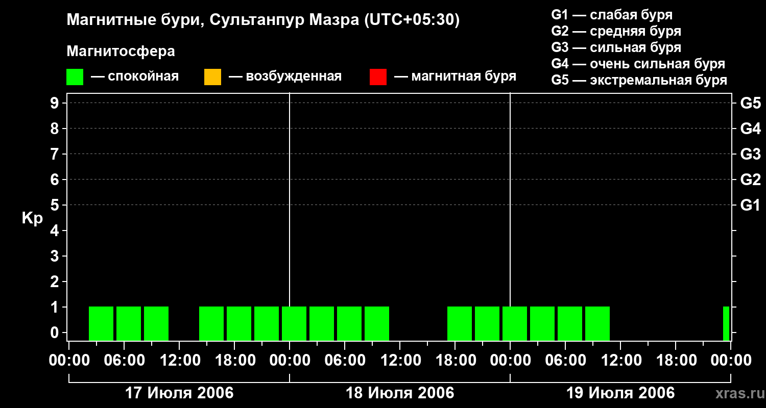Click the '— возбужденная' legend label

[285, 77]
